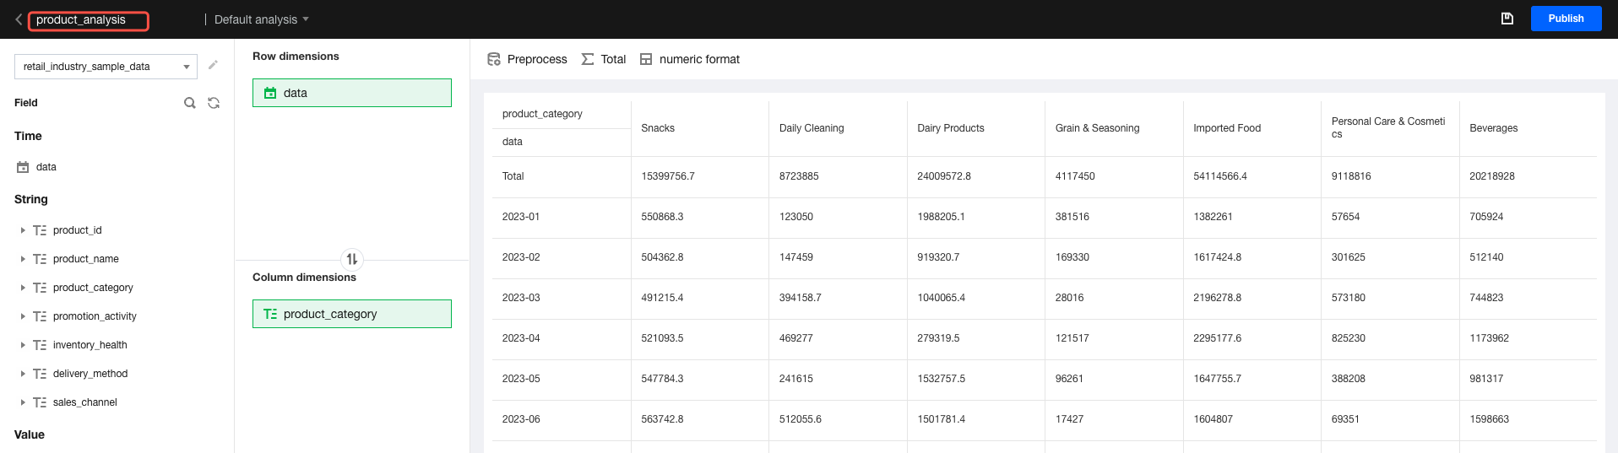
Task: Click the 2023-05 row label
Action: click(521, 379)
